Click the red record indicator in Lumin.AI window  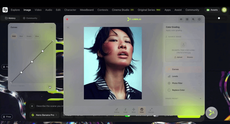pyautogui.click(x=67, y=19)
